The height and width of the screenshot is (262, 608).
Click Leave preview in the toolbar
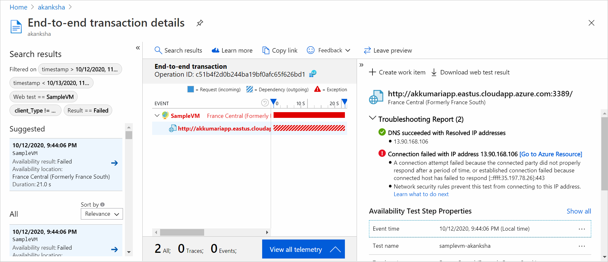pos(388,50)
